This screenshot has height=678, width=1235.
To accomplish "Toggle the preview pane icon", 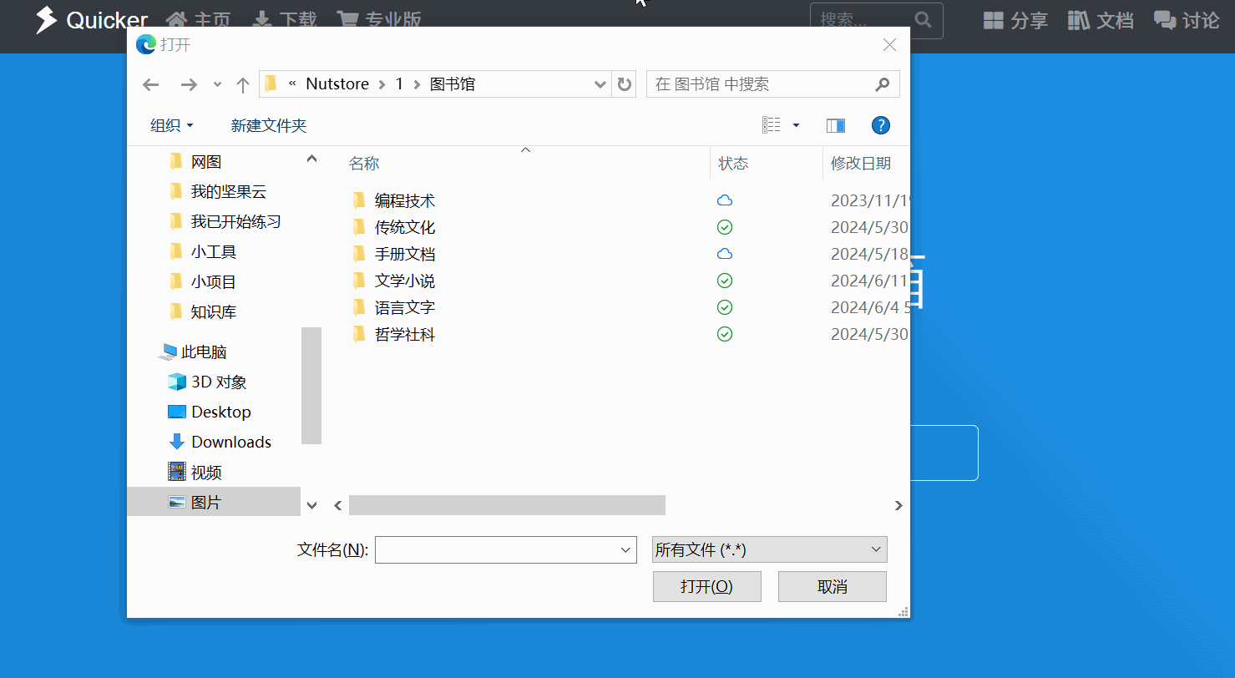I will (835, 124).
